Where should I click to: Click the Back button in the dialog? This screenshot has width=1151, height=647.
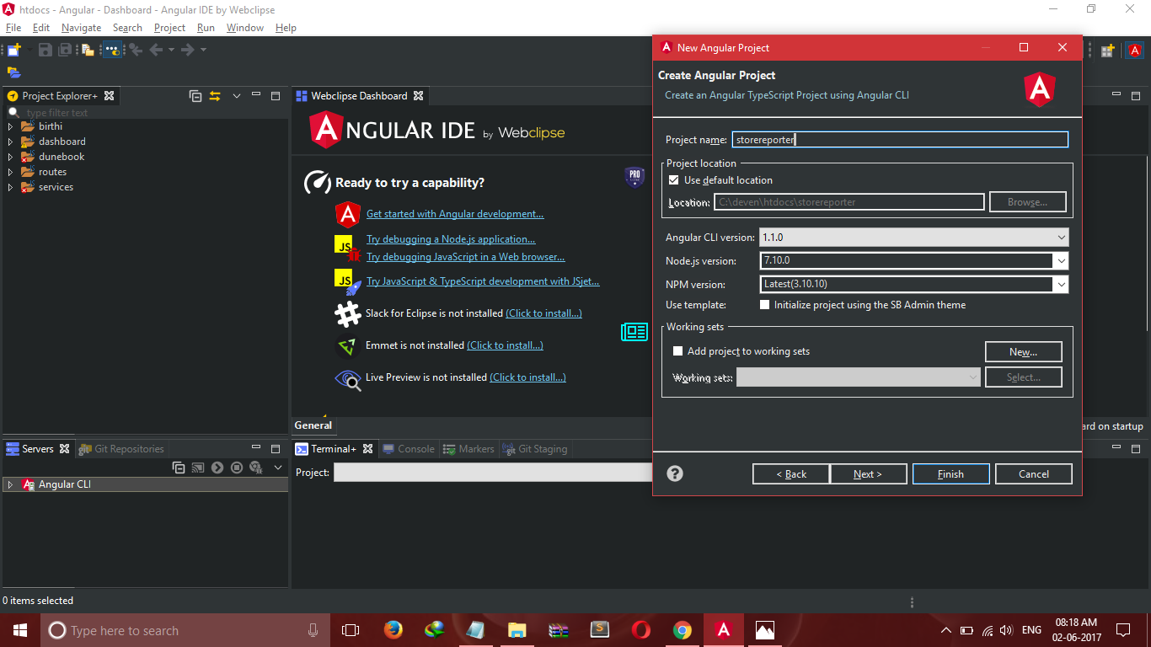click(x=791, y=474)
